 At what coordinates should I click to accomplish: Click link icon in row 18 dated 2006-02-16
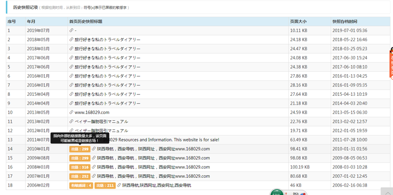click(119, 185)
